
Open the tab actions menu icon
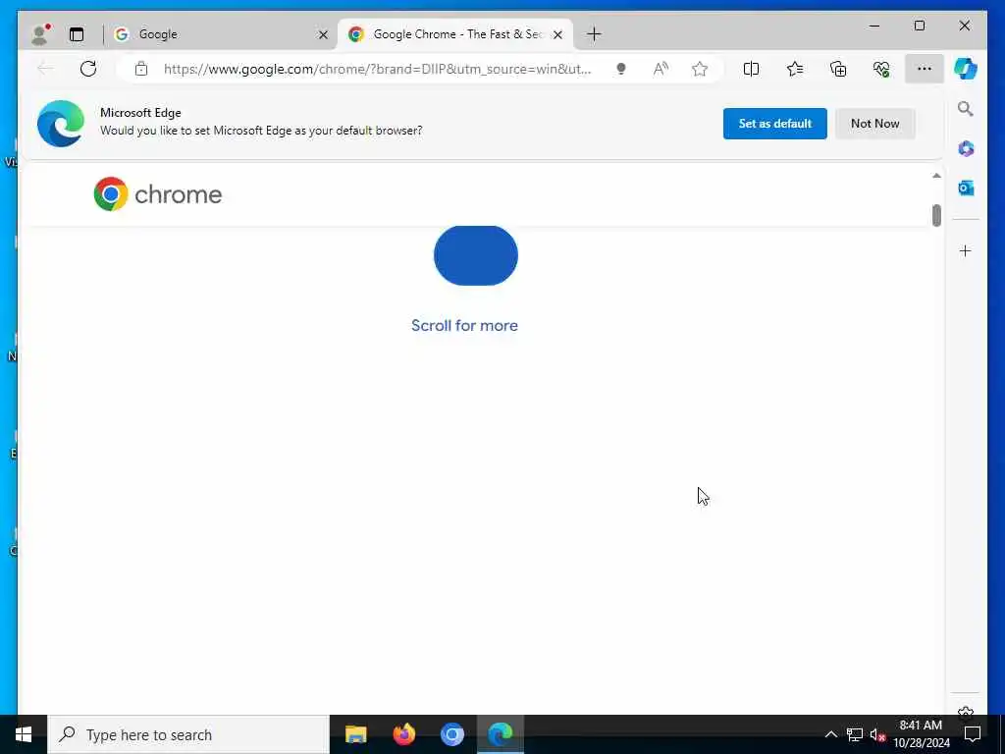[77, 34]
